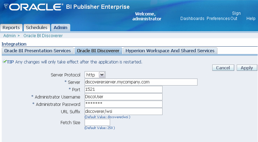
Task: Open the Oracle BI Presentation Services tab
Action: (37, 51)
